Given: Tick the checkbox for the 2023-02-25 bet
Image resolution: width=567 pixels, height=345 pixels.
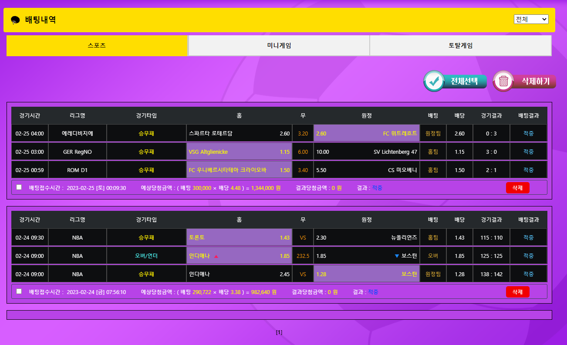Looking at the screenshot, I should tap(19, 187).
